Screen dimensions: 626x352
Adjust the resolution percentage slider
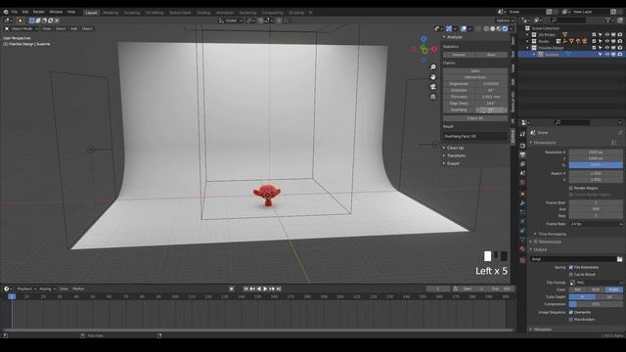(596, 165)
